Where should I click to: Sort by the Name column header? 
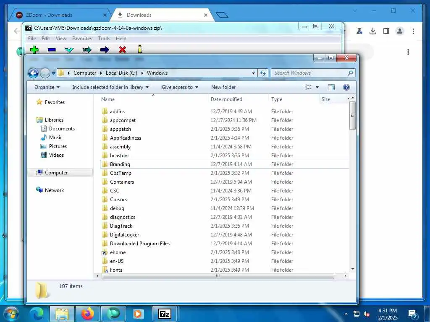[x=153, y=99]
